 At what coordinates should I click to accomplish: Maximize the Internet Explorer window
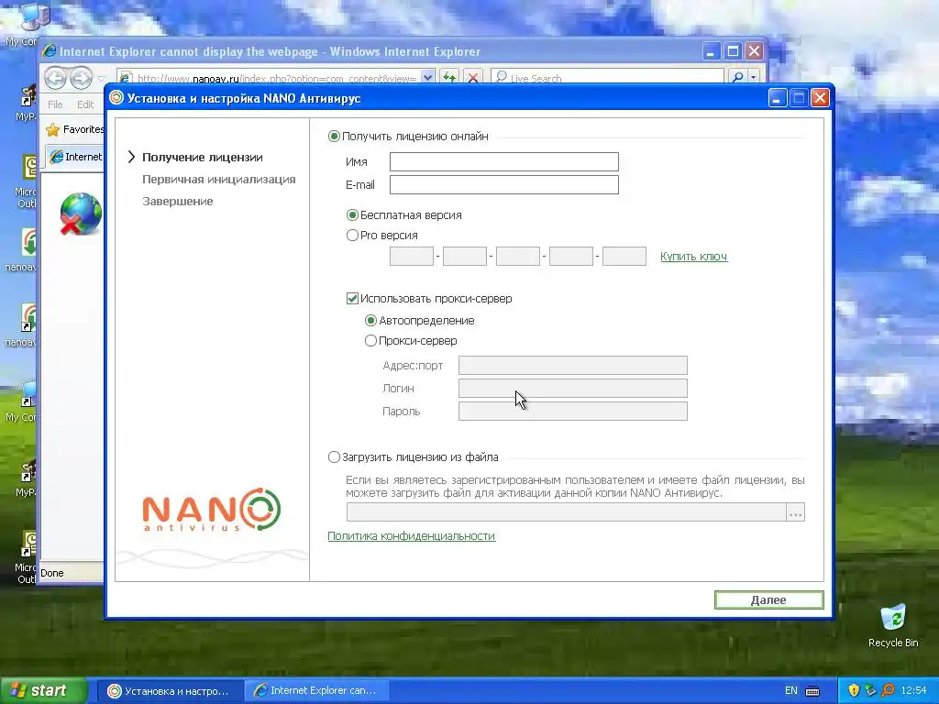tap(733, 51)
